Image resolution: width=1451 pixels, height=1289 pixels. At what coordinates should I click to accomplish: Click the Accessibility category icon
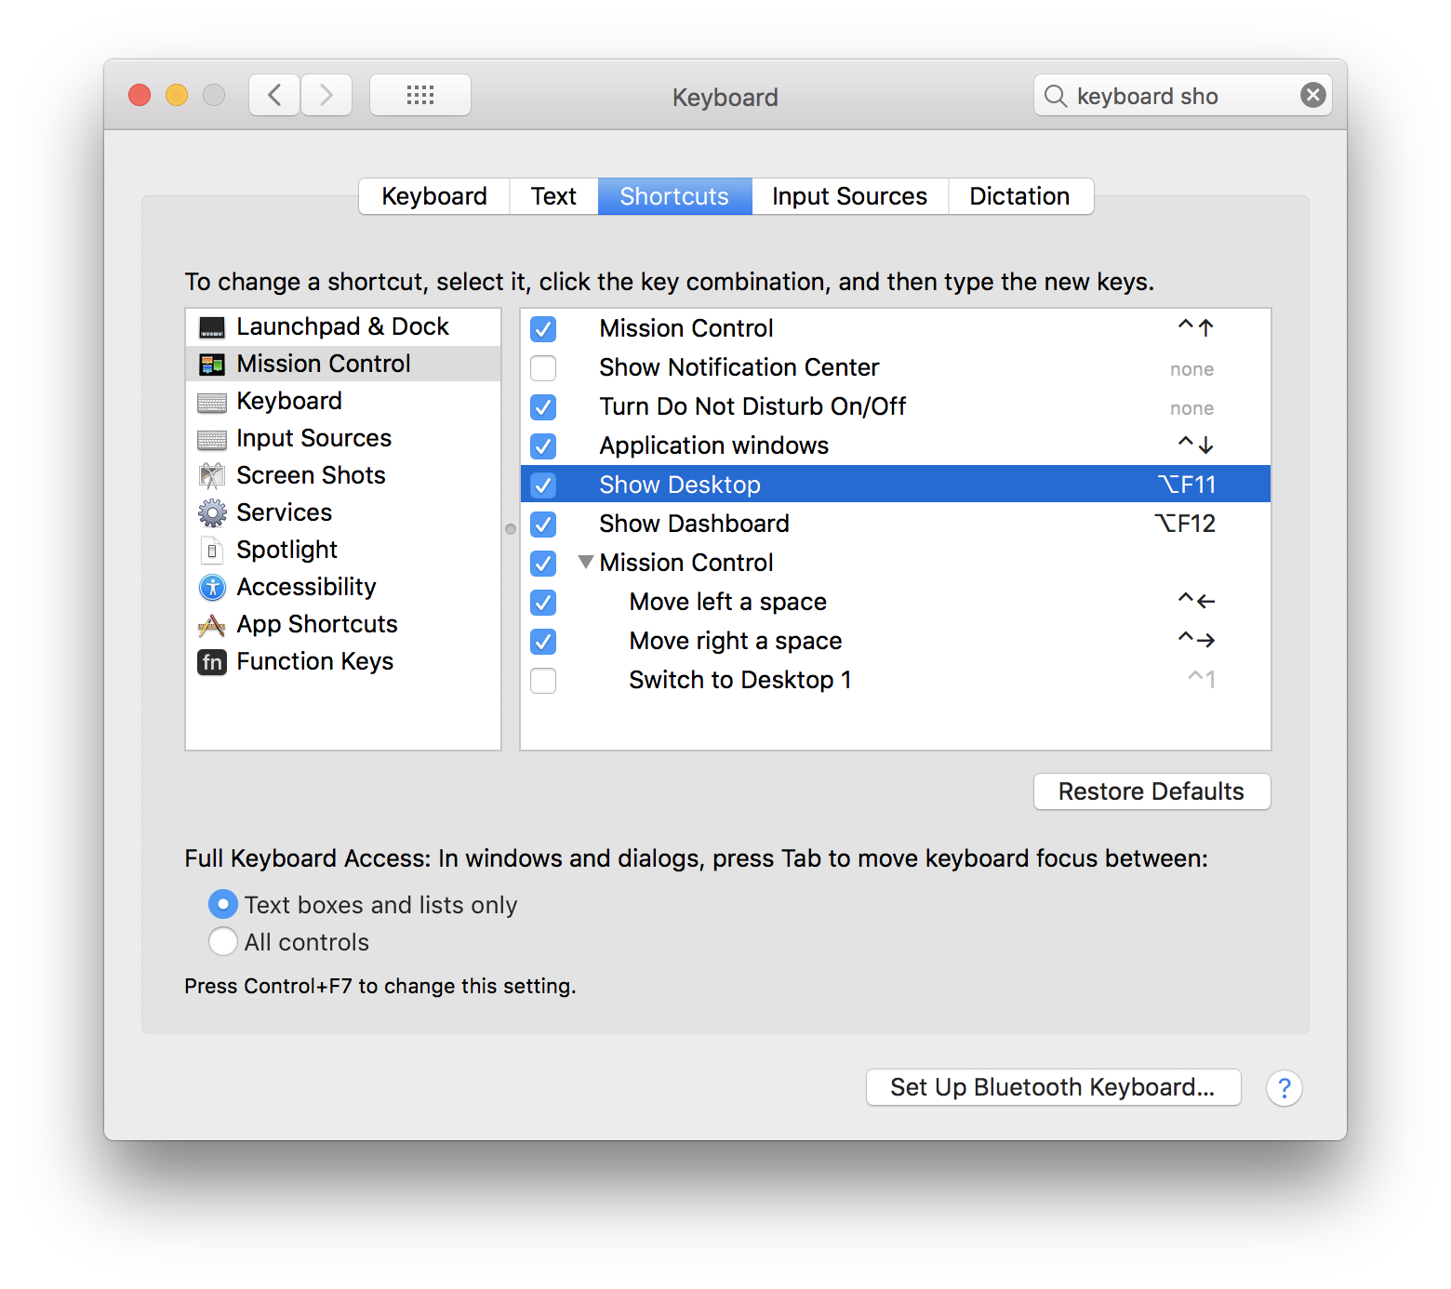212,587
